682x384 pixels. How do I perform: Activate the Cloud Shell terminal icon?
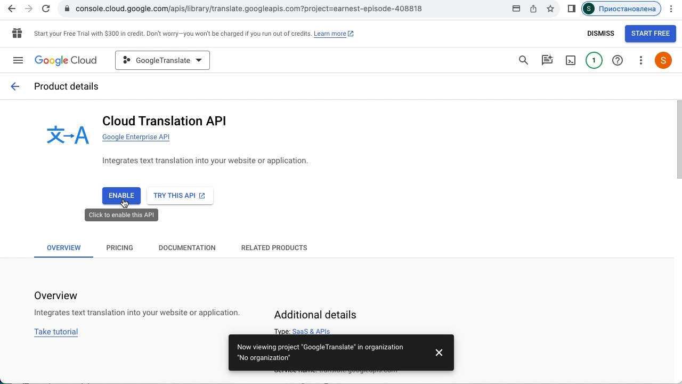pyautogui.click(x=570, y=60)
